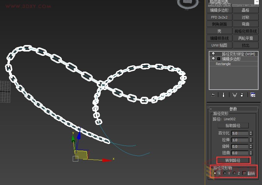Image resolution: width=262 pixels, height=185 pixels.
Task: Toggle lightbulb for 编辑多边形 modifier
Action: pos(213,59)
